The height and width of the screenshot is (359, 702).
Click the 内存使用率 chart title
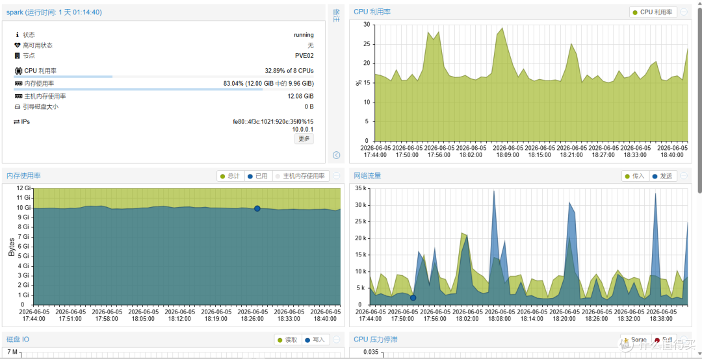(x=24, y=176)
